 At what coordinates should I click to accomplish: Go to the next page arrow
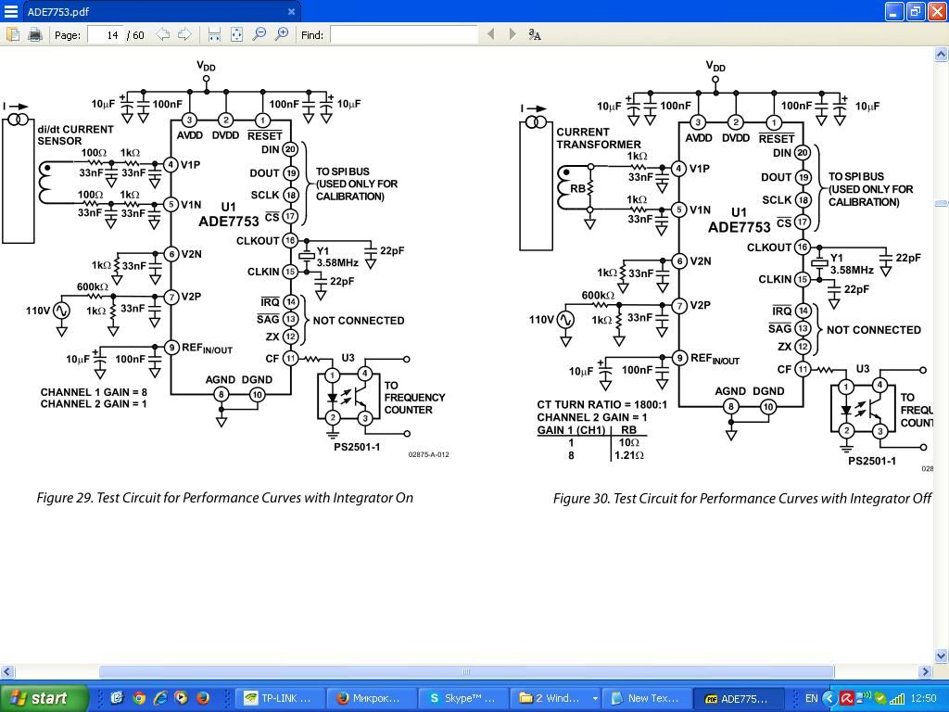coord(184,34)
